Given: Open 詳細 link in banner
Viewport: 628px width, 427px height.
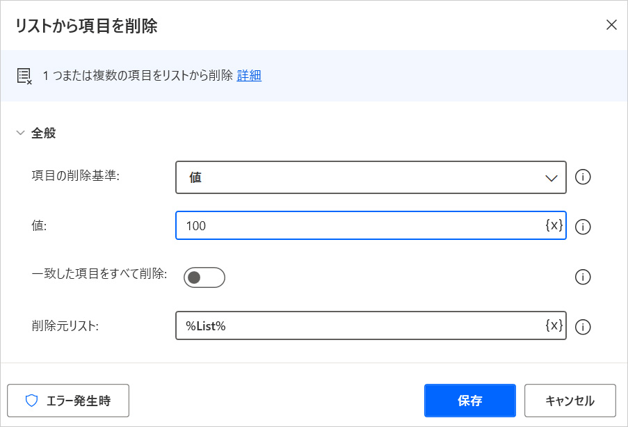Looking at the screenshot, I should pos(249,76).
